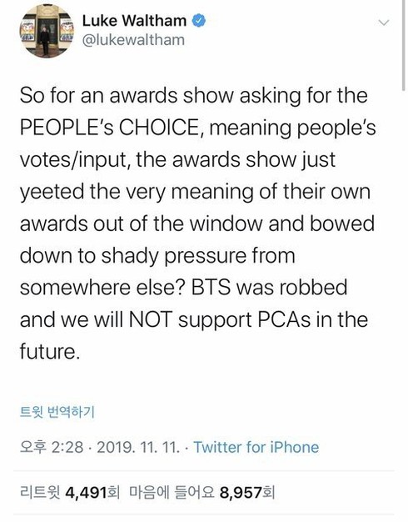Click the word 'PCAs' in the tweet
This screenshot has height=522, width=408.
[x=284, y=319]
